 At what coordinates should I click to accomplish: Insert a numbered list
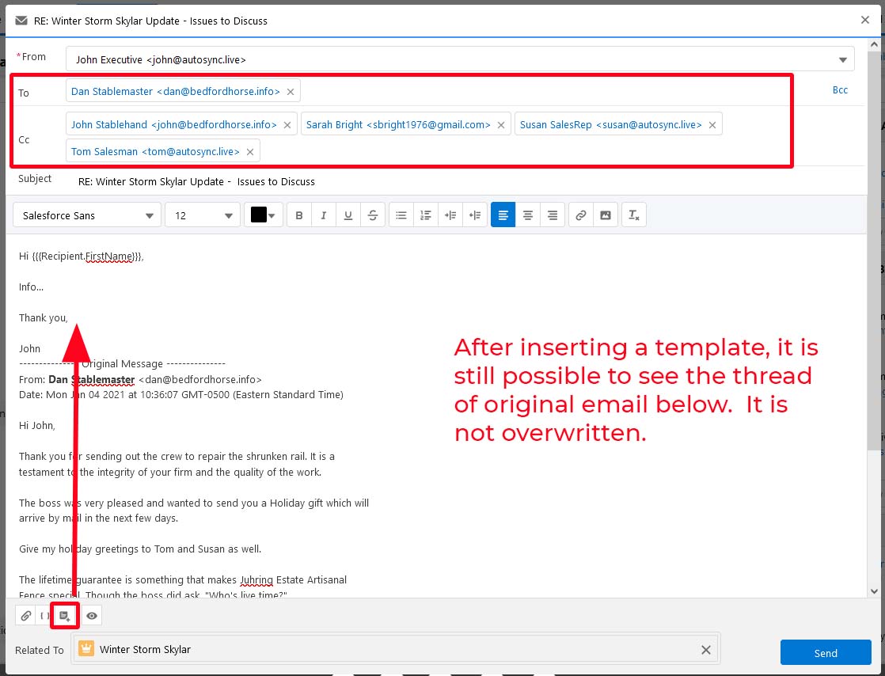pos(426,215)
